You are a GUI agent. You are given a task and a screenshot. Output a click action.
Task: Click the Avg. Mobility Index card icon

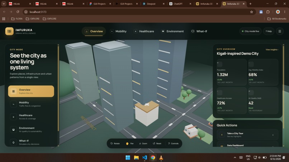point(251,64)
